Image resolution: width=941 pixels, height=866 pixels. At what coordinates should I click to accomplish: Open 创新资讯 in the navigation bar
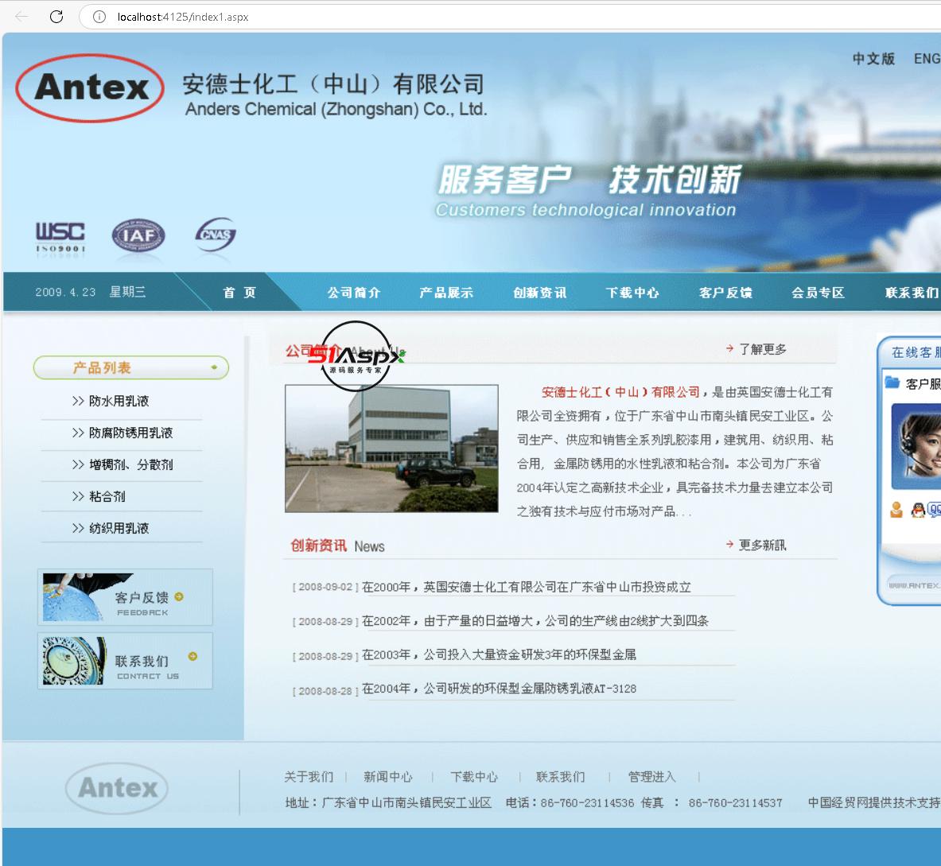coord(539,293)
